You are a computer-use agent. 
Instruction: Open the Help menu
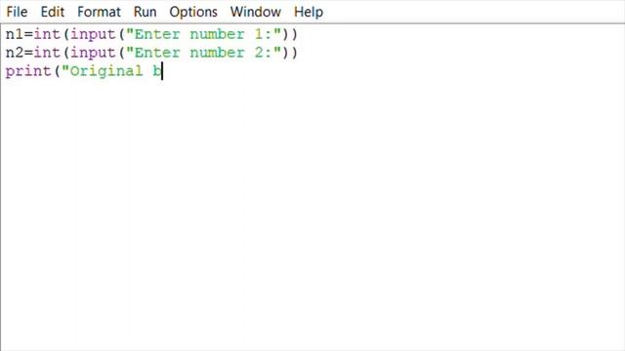click(309, 12)
